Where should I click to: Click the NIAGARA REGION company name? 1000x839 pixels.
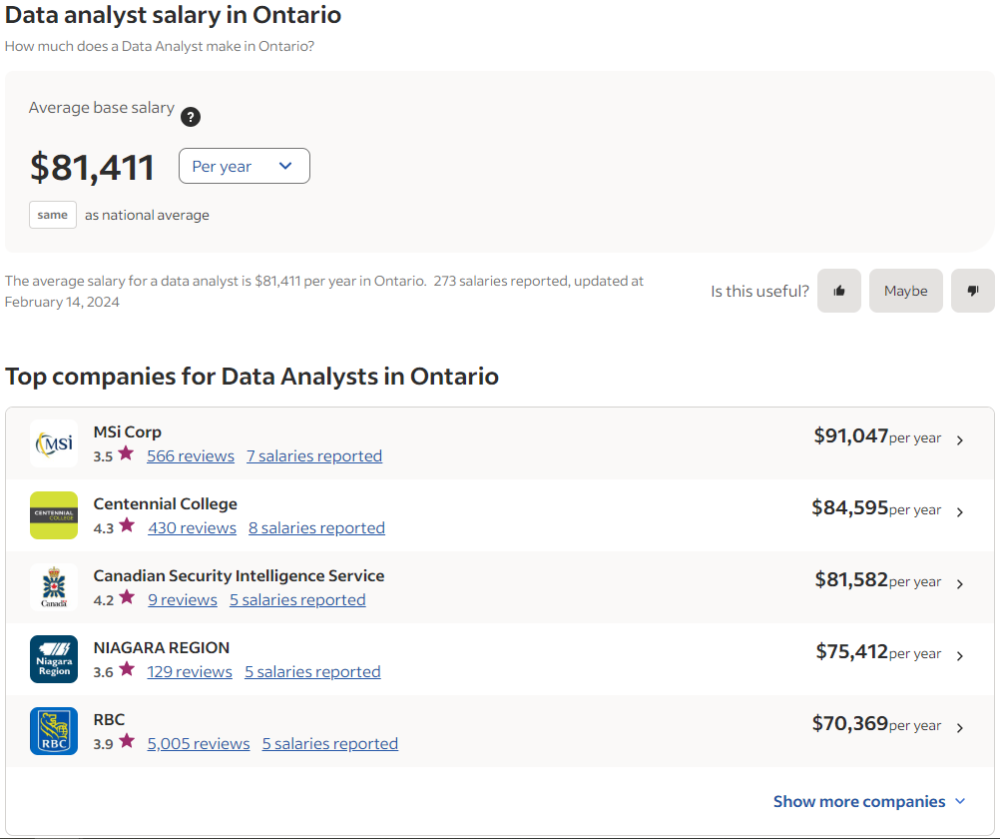162,648
